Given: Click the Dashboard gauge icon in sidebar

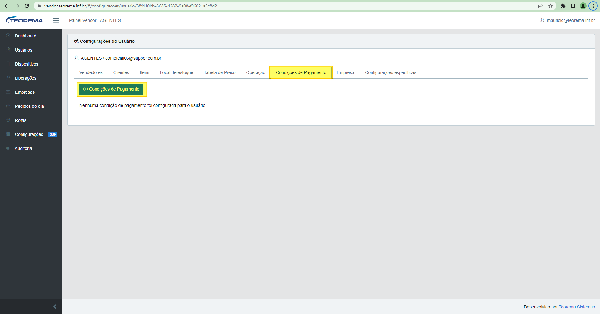Looking at the screenshot, I should click(8, 36).
